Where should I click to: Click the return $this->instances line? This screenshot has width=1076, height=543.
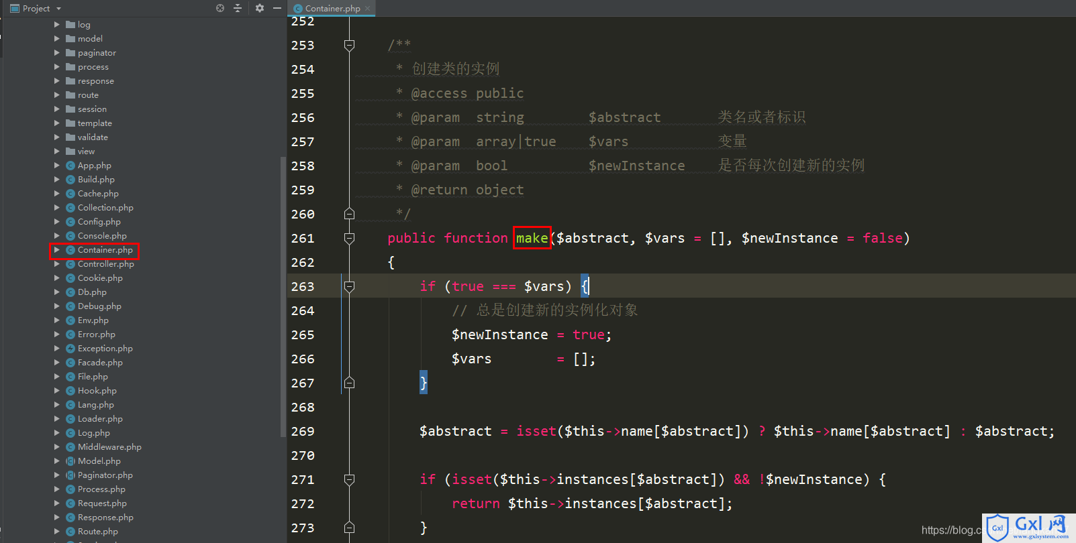click(x=592, y=503)
